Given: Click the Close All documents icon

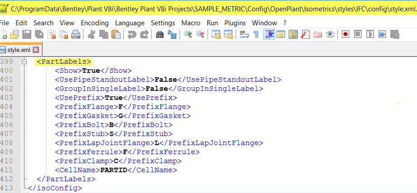Looking at the screenshot, I should click(63, 34).
